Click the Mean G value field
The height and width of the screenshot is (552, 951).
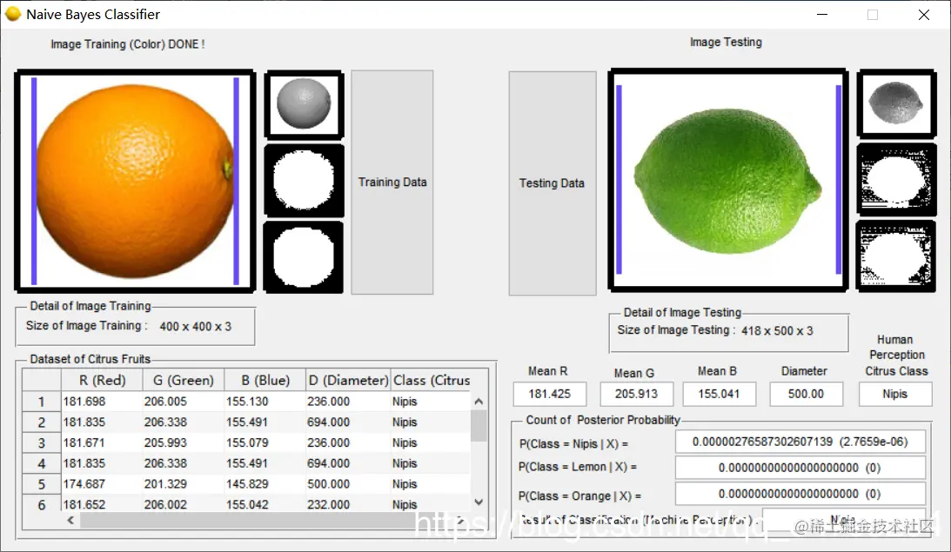coord(636,394)
